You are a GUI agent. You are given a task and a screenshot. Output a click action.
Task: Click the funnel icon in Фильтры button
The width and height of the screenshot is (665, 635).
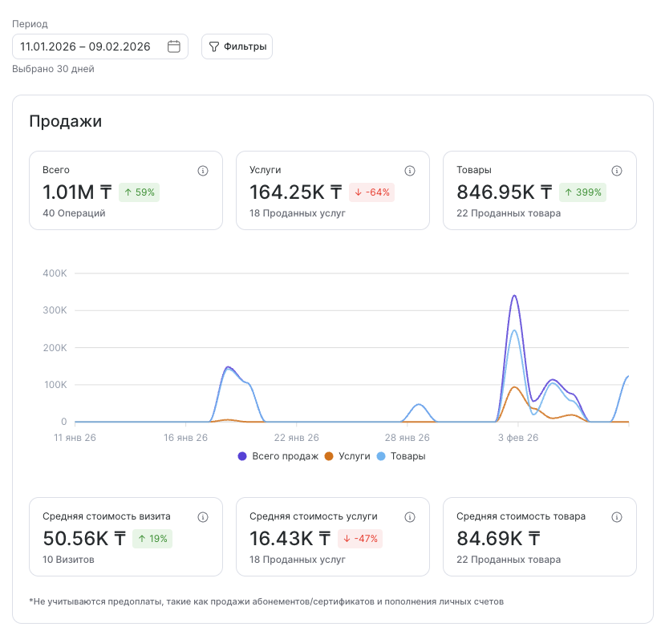tap(214, 47)
